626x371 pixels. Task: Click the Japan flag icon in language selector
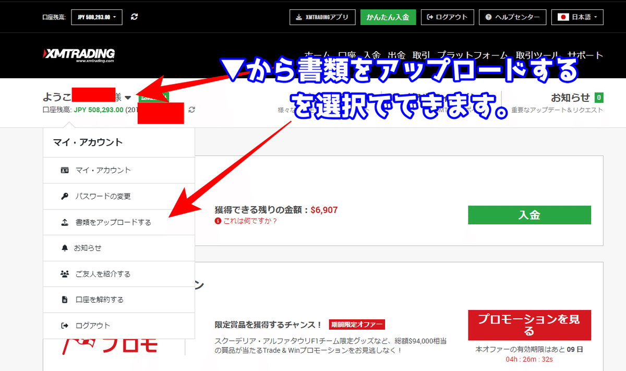(563, 17)
